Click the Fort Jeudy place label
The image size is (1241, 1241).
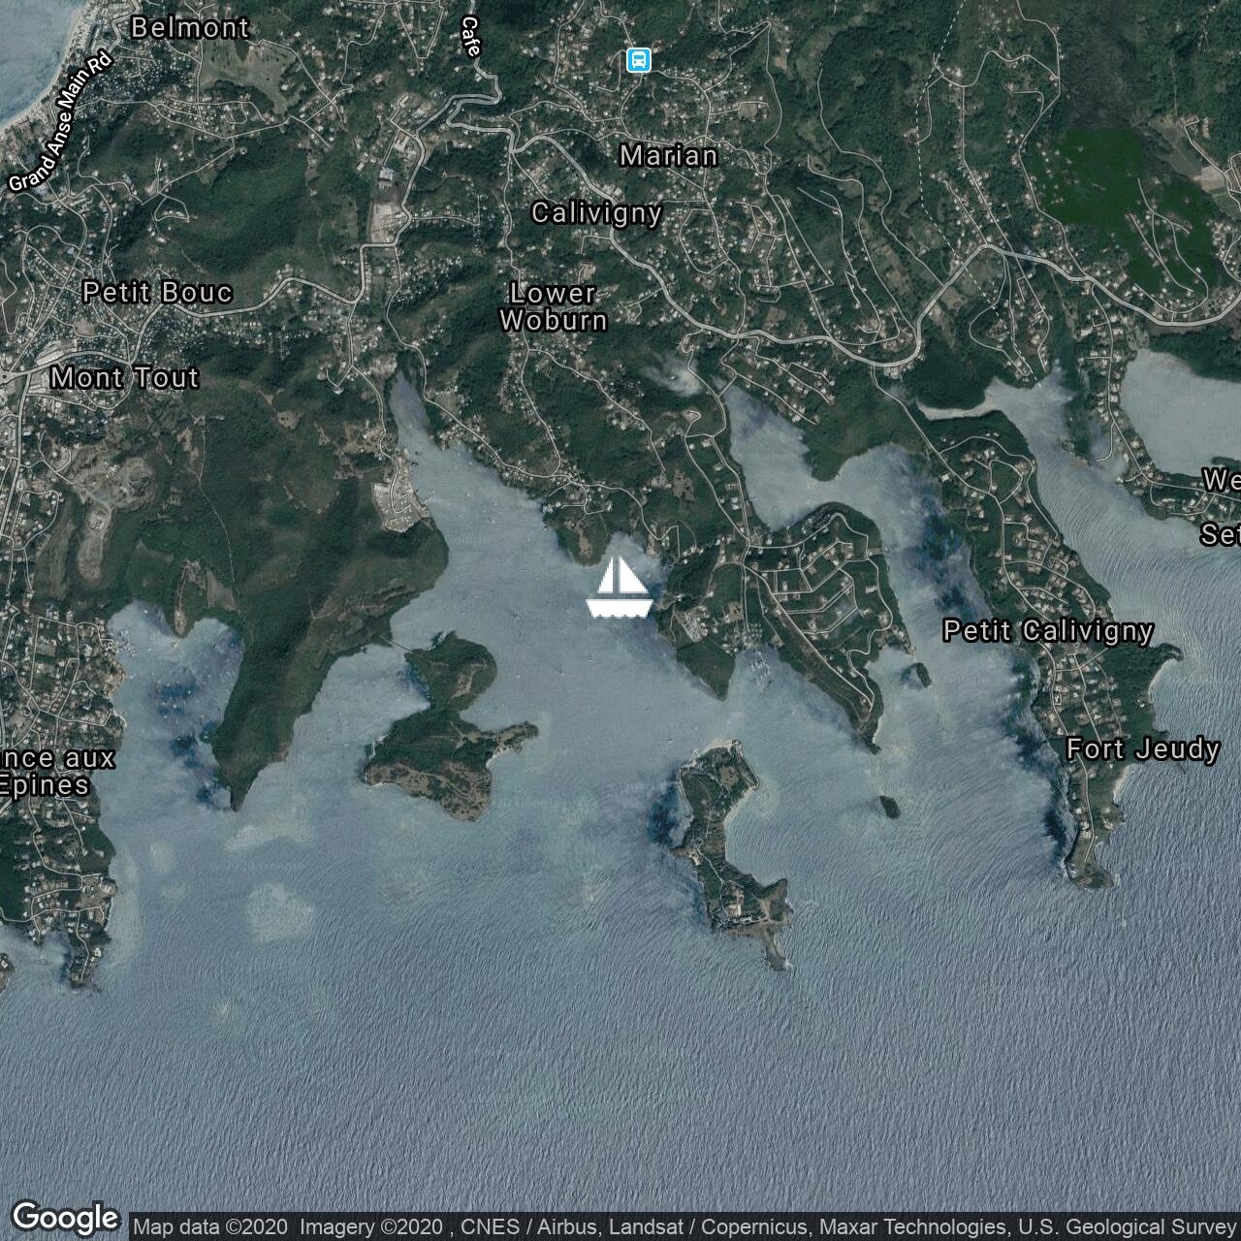(x=1142, y=749)
